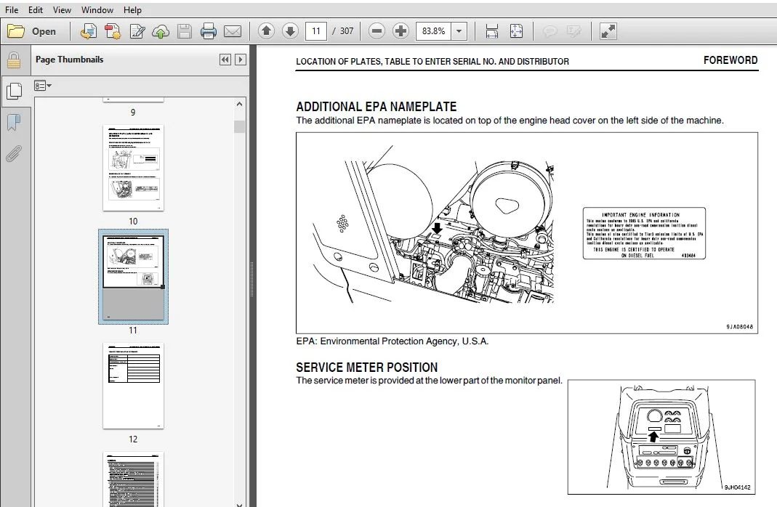Open a file with the folder icon
Image resolution: width=777 pixels, height=507 pixels.
coord(16,31)
